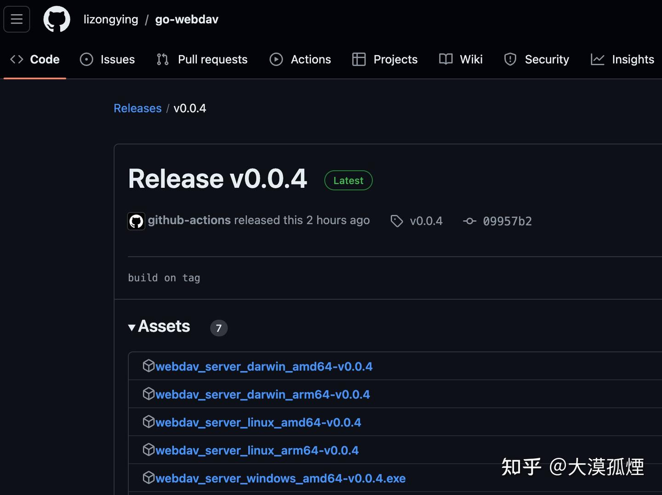Click package icon for windows_amd64 exe asset

click(148, 478)
